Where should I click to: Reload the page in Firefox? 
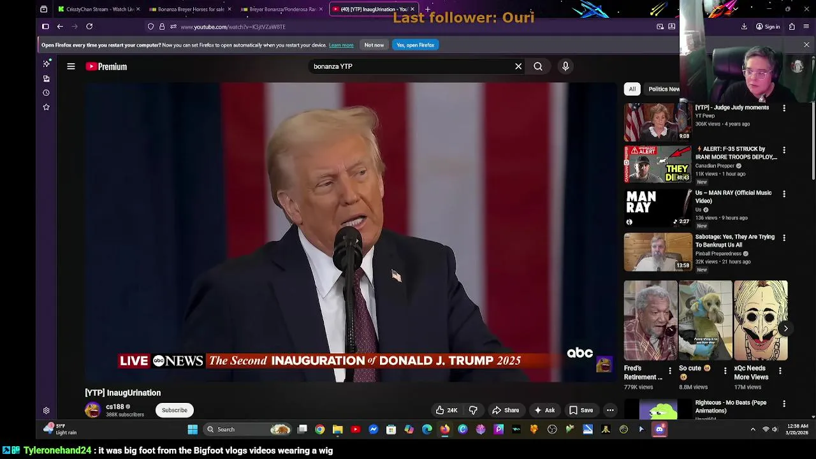[x=89, y=27]
